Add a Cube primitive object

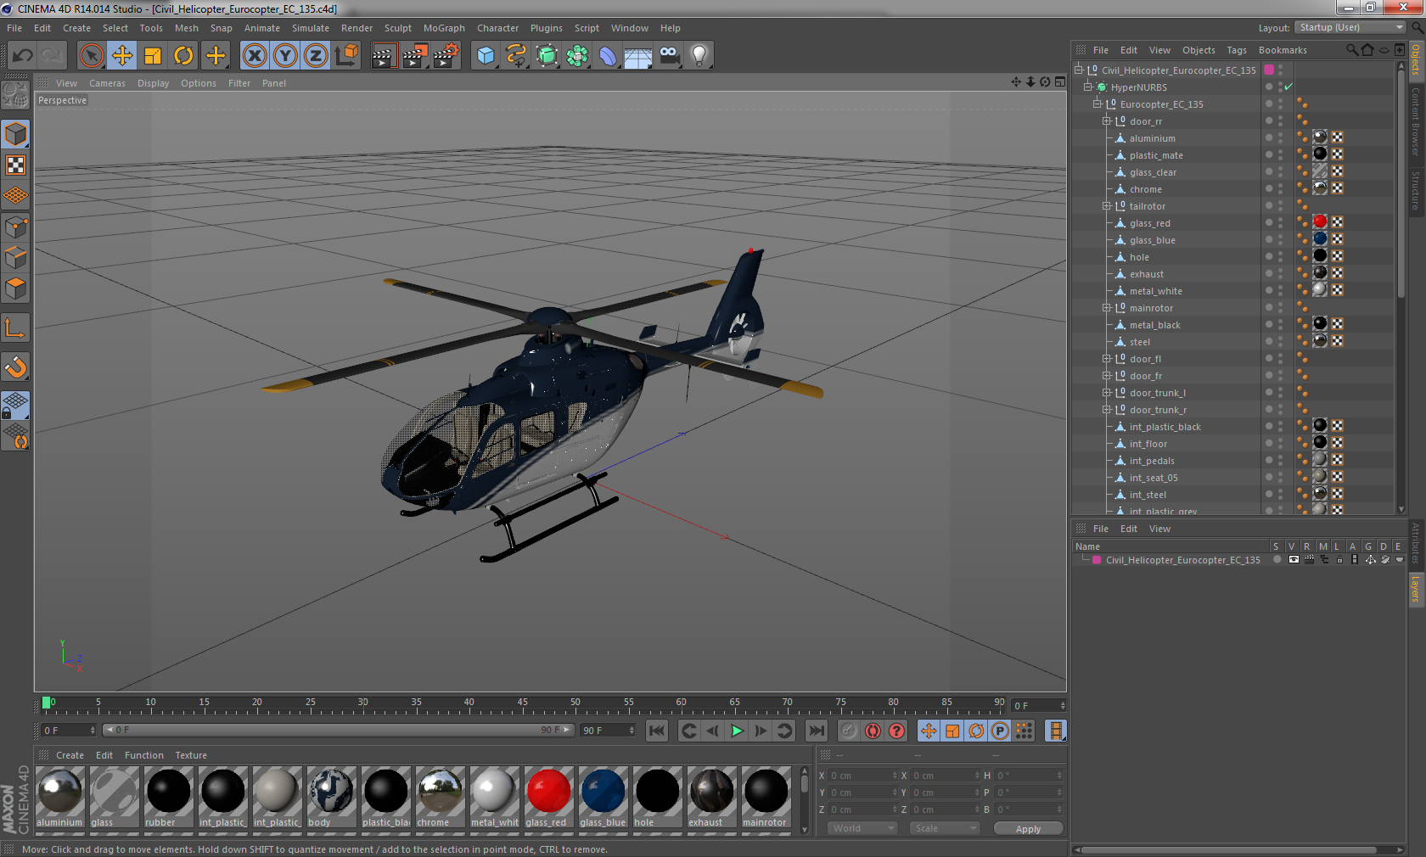486,56
